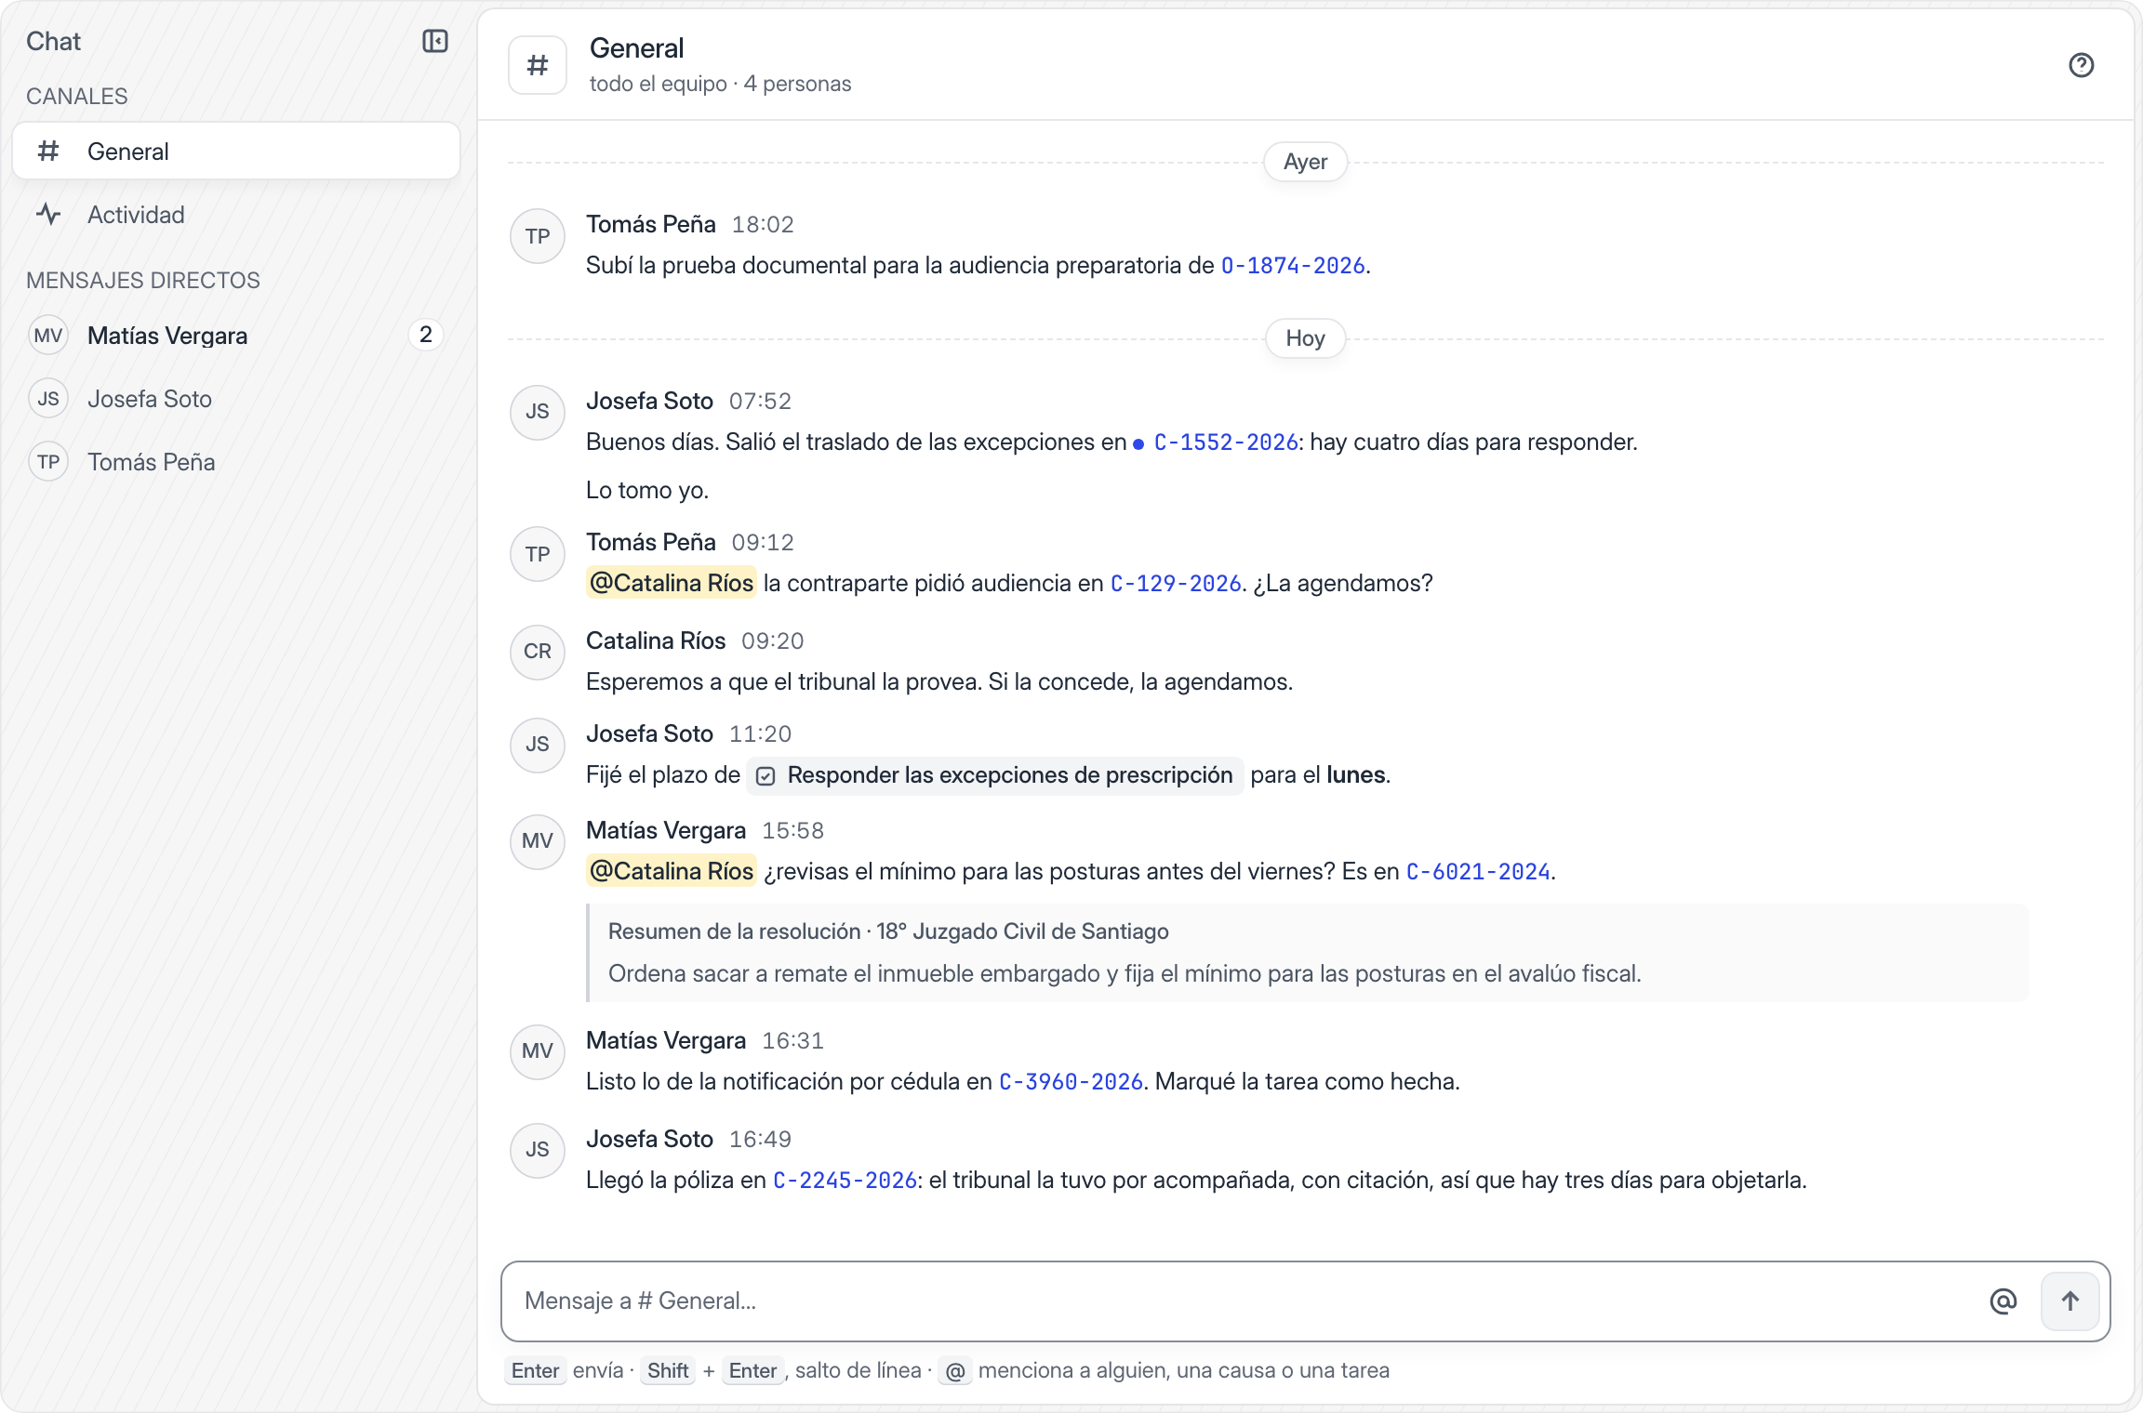Click MV avatar on the 16:31 message

[x=538, y=1051]
